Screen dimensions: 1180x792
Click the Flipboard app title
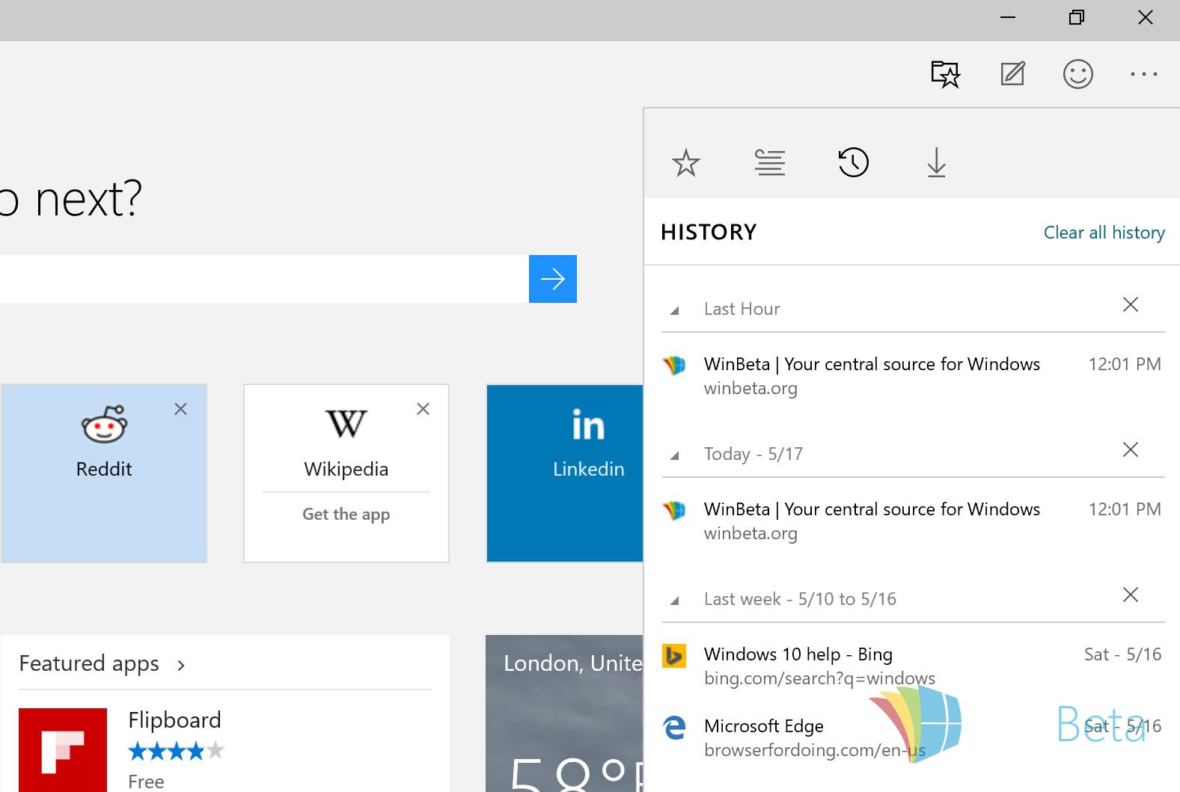tap(174, 720)
